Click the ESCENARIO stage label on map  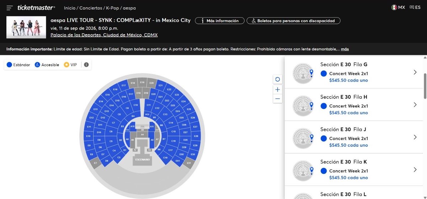(142, 160)
